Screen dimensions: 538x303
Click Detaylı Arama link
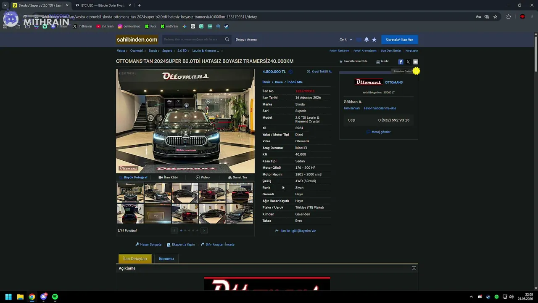(x=246, y=40)
